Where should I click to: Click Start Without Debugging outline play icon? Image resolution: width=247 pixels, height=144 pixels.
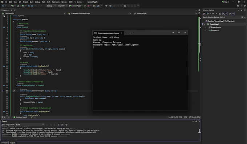click(x=85, y=6)
